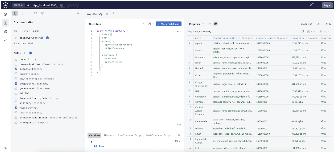Click the bookmark operation collections icon

pyautogui.click(x=22, y=13)
